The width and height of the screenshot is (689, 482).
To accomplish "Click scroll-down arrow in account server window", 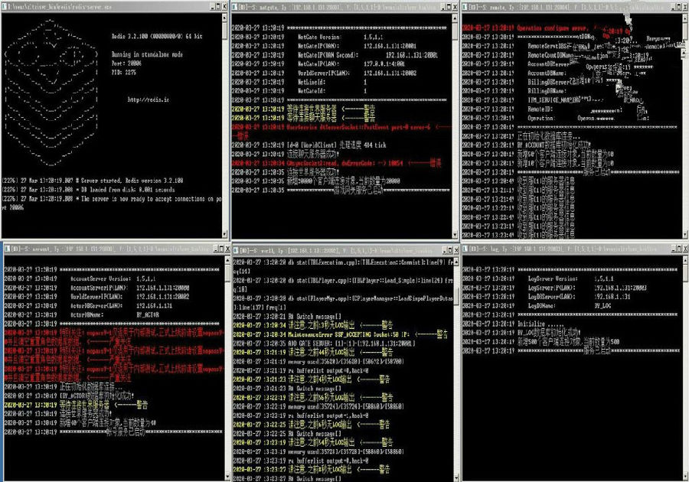I will click(x=227, y=476).
